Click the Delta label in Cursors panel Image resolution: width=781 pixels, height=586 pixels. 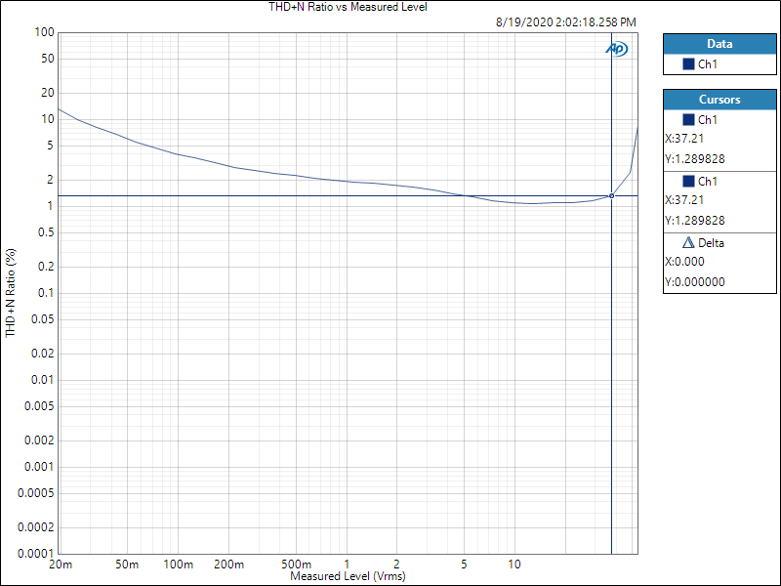pos(712,243)
